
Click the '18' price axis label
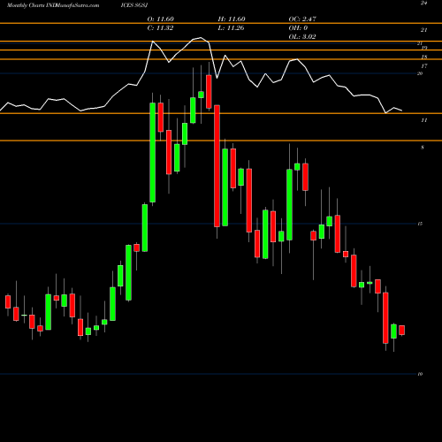[424, 57]
